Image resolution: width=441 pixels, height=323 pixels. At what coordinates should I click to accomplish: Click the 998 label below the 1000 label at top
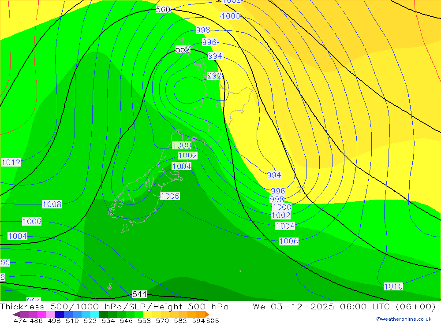coord(203,30)
